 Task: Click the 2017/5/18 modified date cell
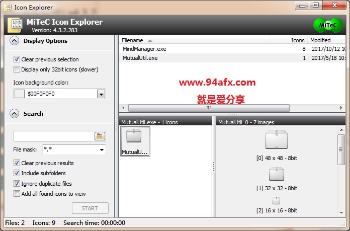point(328,58)
